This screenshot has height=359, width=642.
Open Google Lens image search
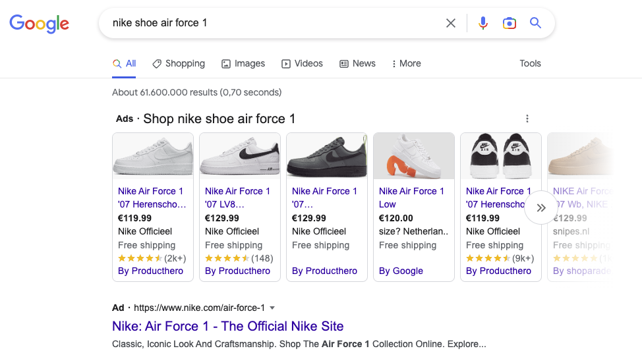(x=509, y=23)
